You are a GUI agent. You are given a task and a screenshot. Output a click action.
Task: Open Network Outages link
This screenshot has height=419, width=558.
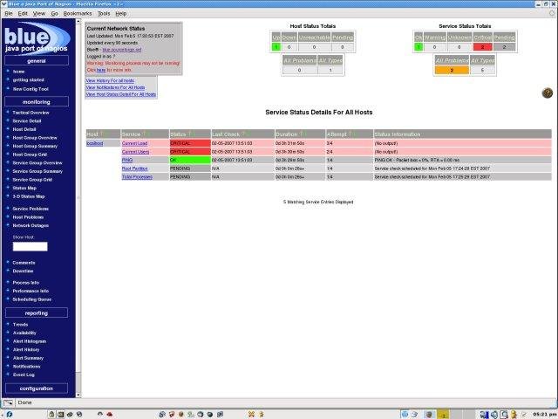[x=31, y=225]
